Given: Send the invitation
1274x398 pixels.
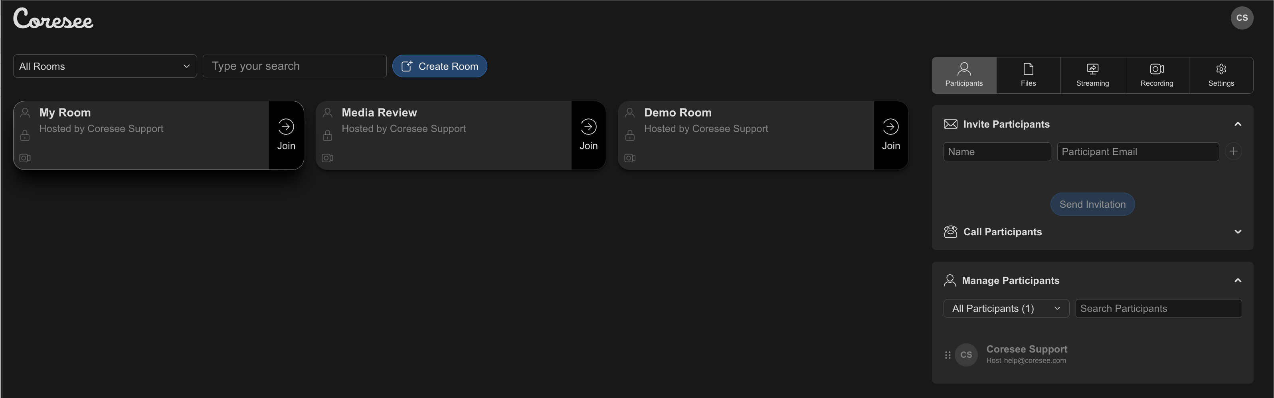Looking at the screenshot, I should coord(1092,204).
